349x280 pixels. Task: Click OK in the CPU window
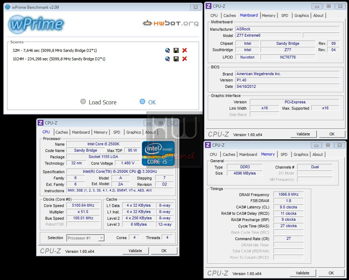164,251
